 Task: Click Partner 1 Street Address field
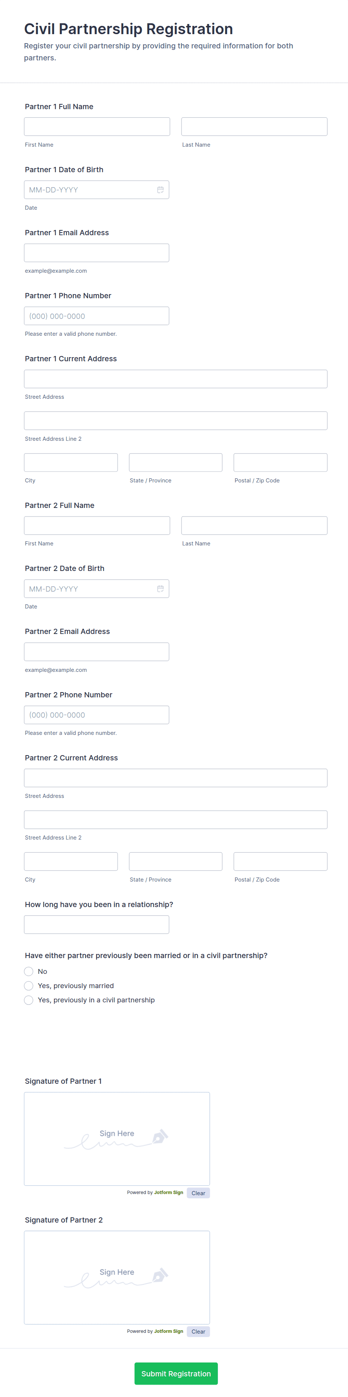tap(175, 379)
